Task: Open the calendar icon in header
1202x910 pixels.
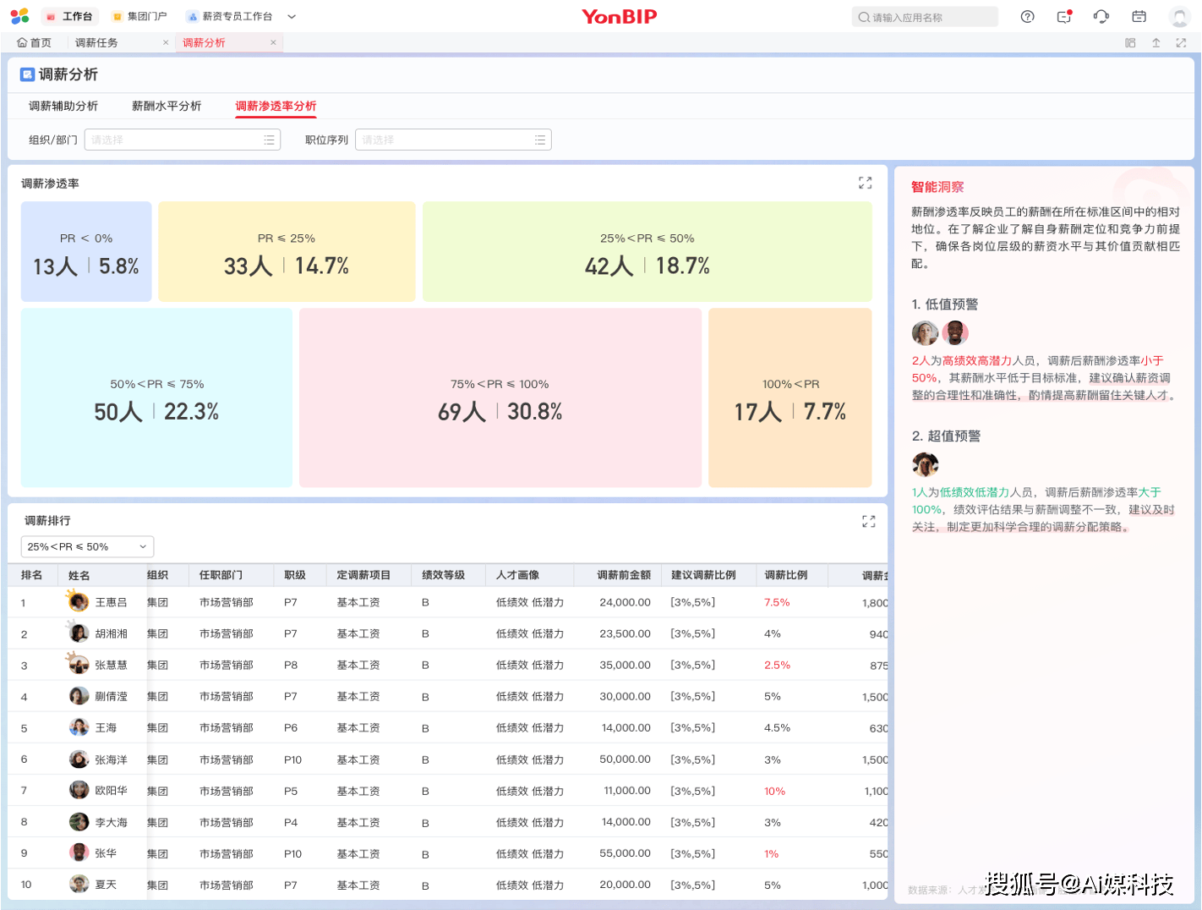Action: (1139, 17)
